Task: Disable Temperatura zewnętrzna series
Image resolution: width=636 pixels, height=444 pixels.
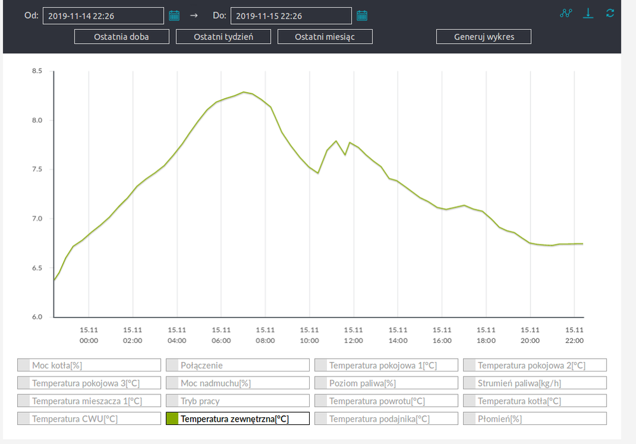Action: point(237,419)
